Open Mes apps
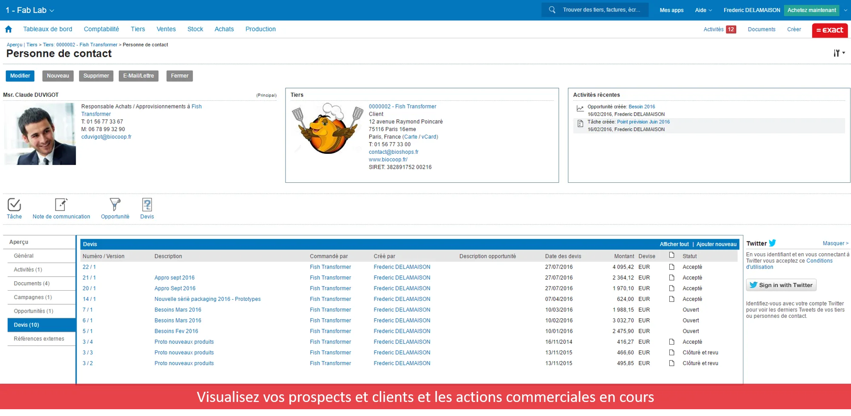Image resolution: width=851 pixels, height=416 pixels. tap(671, 10)
